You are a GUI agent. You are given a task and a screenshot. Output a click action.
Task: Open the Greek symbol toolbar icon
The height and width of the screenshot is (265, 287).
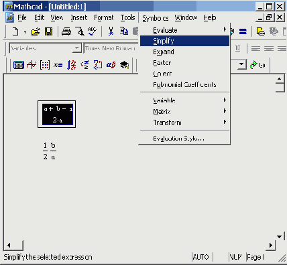[111, 65]
